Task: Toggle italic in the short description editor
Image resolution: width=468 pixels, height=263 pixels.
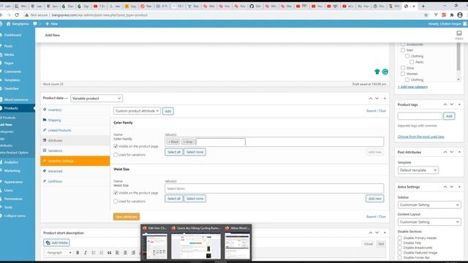Action: (x=86, y=253)
